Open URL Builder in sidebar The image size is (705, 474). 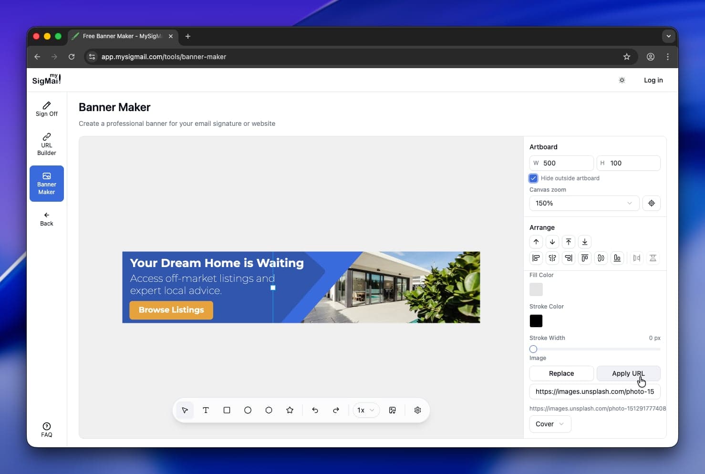[x=47, y=144]
